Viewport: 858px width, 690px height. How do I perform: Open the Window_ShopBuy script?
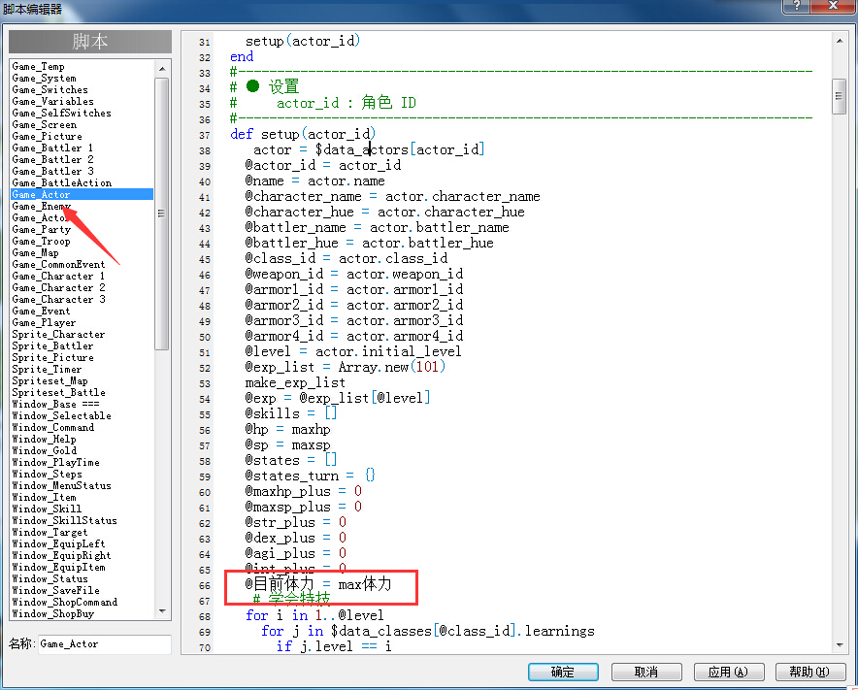pyautogui.click(x=53, y=614)
